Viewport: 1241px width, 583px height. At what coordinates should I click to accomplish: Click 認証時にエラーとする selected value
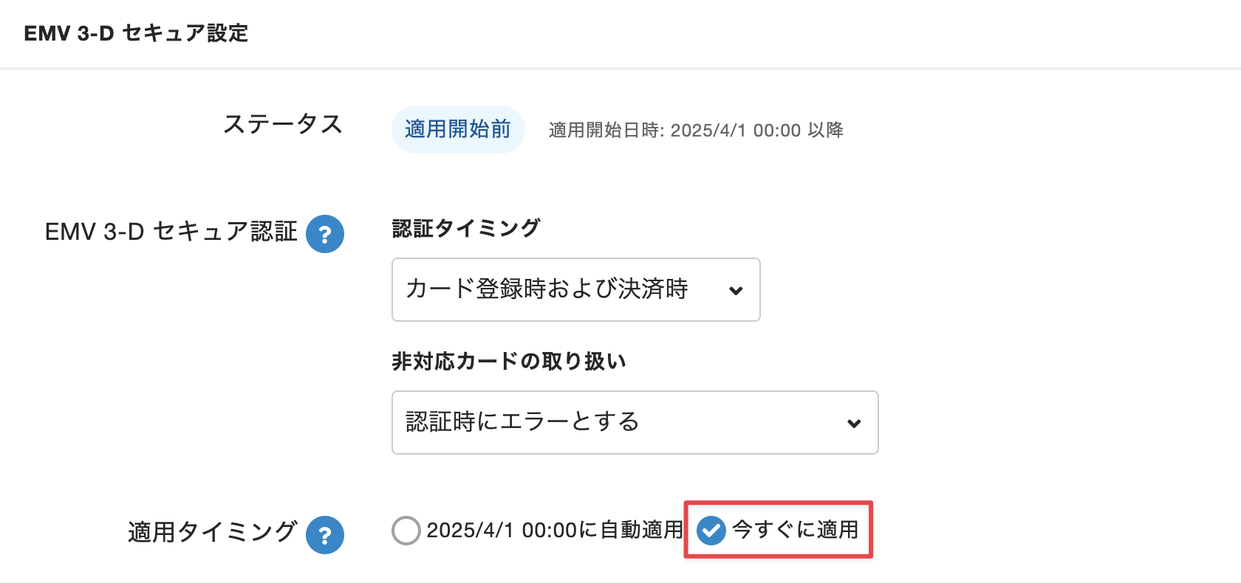click(x=522, y=421)
